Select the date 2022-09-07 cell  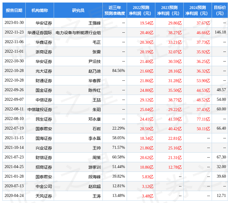coord(14,100)
